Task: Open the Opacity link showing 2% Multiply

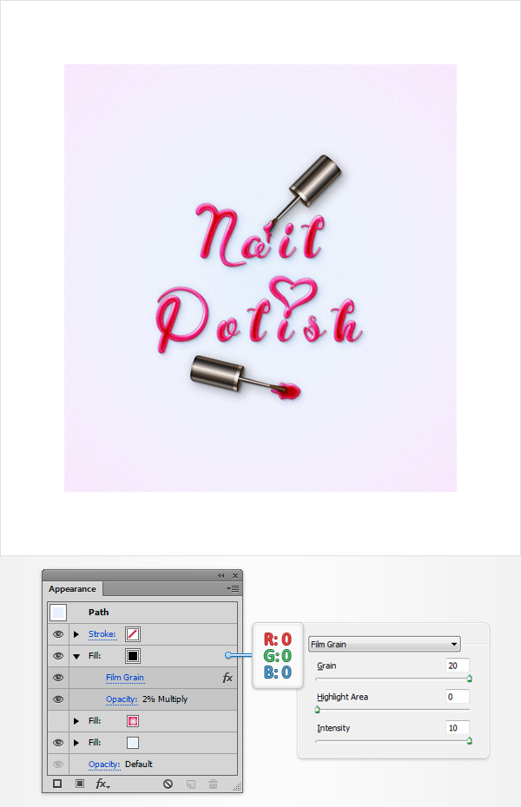Action: pos(122,699)
